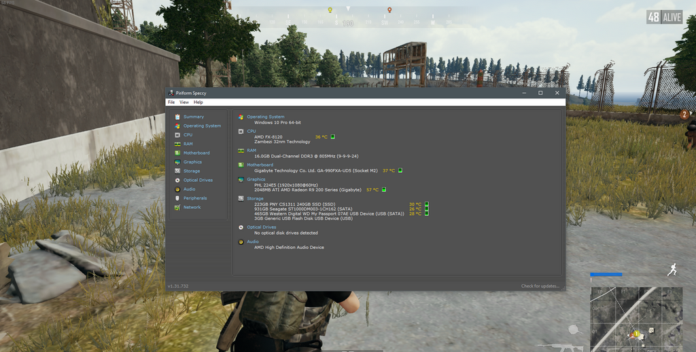Viewport: 696px width, 352px height.
Task: Go to Optical Drives in sidebar
Action: point(198,180)
